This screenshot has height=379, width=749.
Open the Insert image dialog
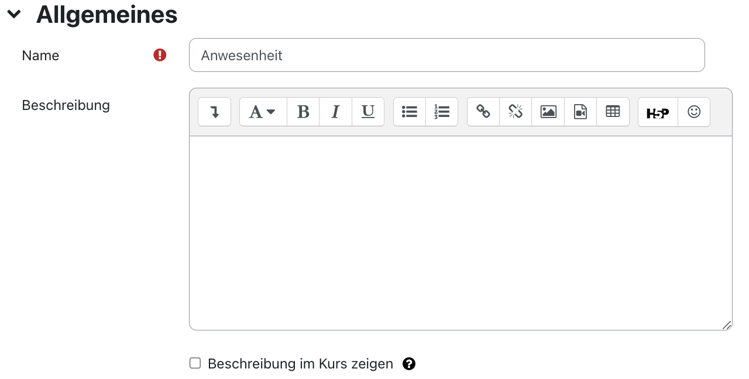pyautogui.click(x=548, y=112)
